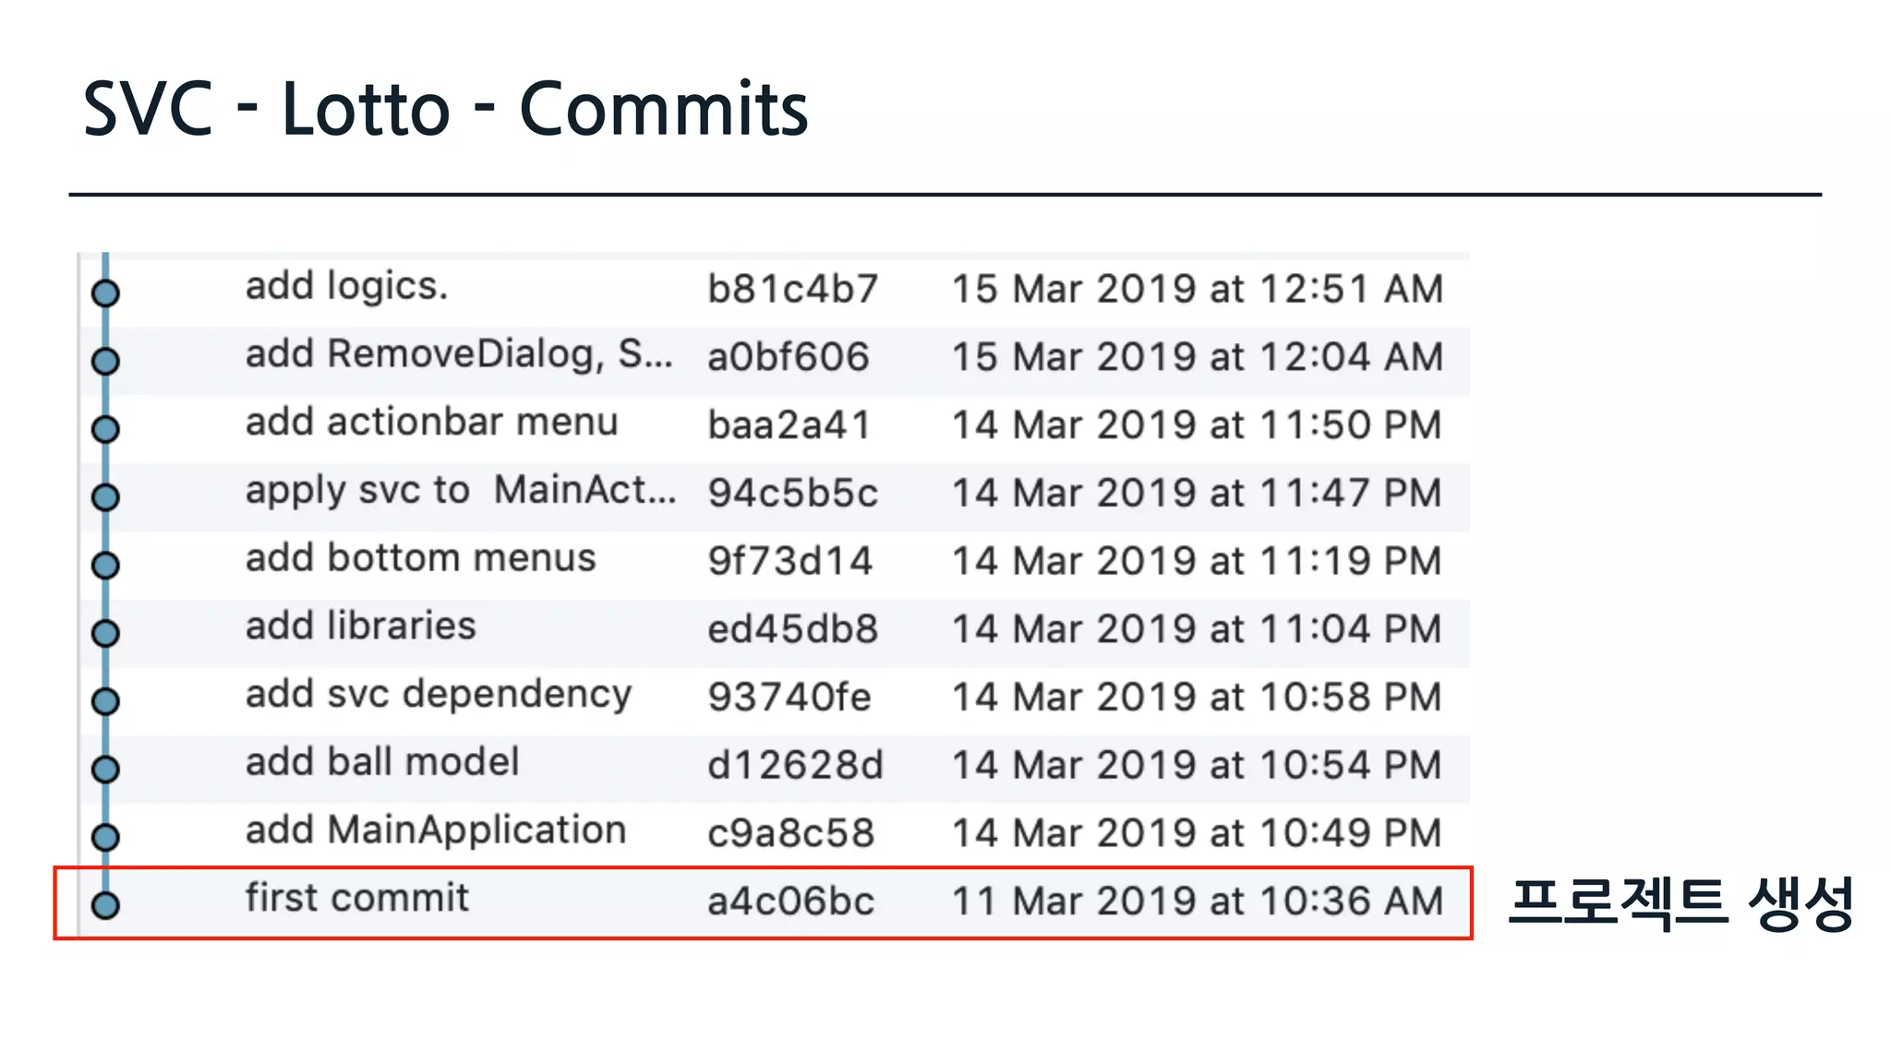Click date '14 Mar 2019 at 10:58 PM'
This screenshot has height=1063, width=1891.
(x=1197, y=697)
